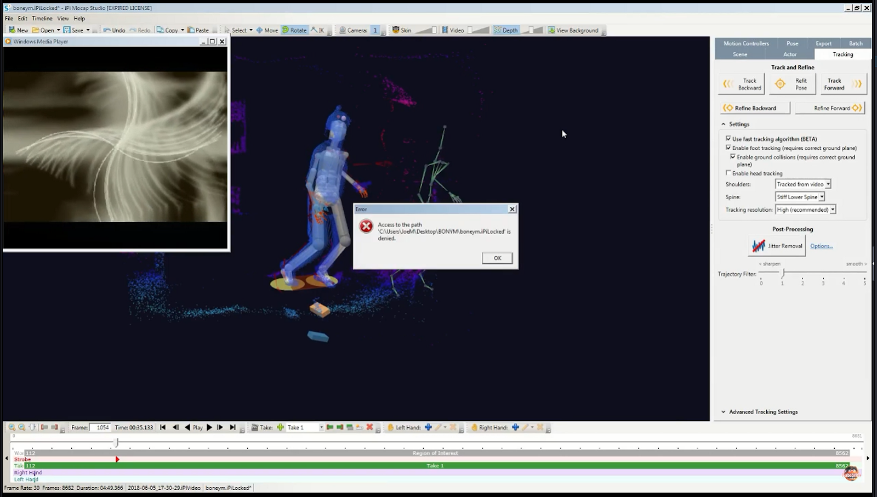Viewport: 877px width, 497px height.
Task: Zoom in on the timeline
Action: [x=12, y=427]
